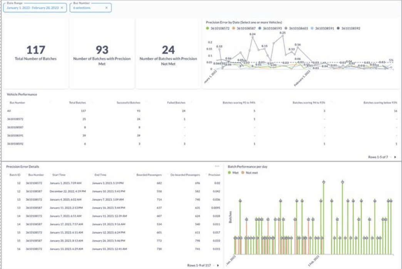The width and height of the screenshot is (402, 269).
Task: Sort by Batches scoring 95 to 94% header
Action: tap(239, 103)
